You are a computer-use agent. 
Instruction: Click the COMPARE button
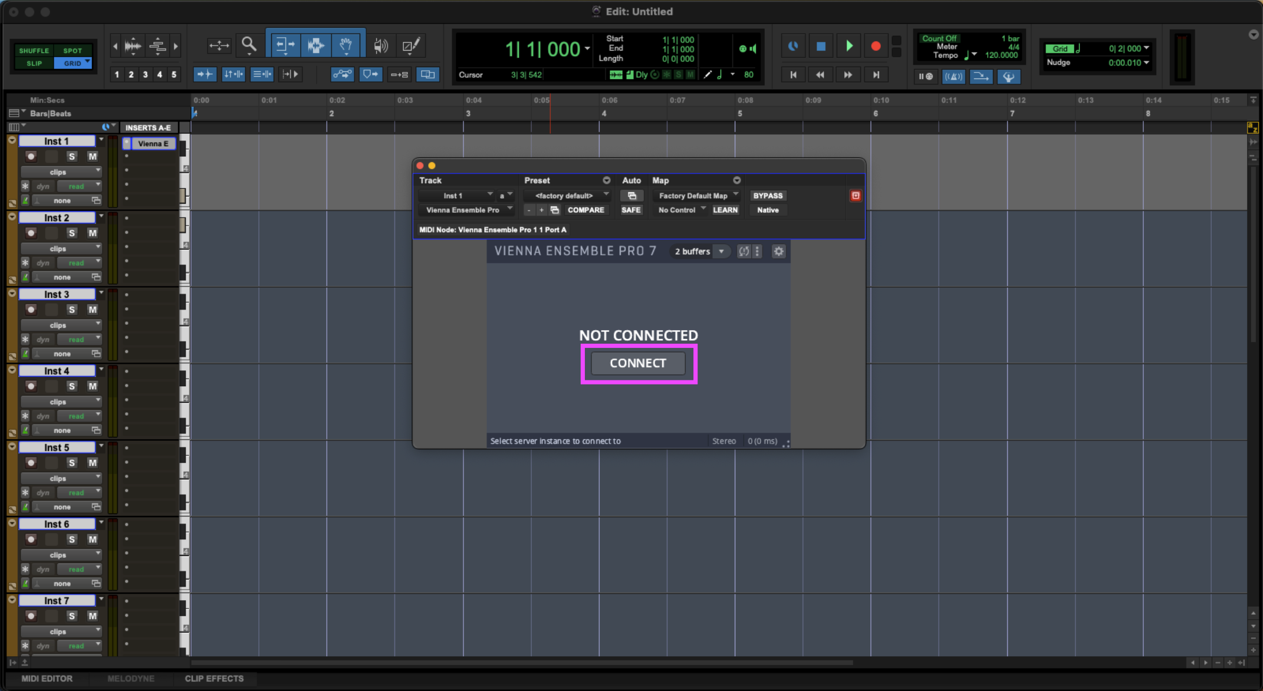pyautogui.click(x=586, y=210)
